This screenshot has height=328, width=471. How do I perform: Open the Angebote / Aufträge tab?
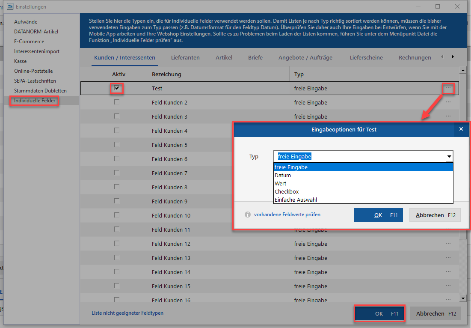click(305, 57)
